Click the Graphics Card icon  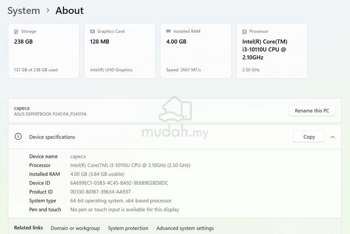pos(92,31)
